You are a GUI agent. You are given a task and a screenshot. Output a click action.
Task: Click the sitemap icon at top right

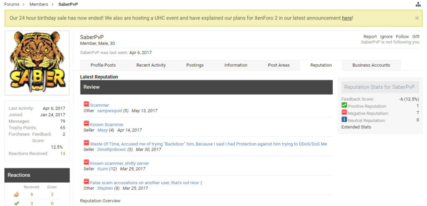point(418,4)
